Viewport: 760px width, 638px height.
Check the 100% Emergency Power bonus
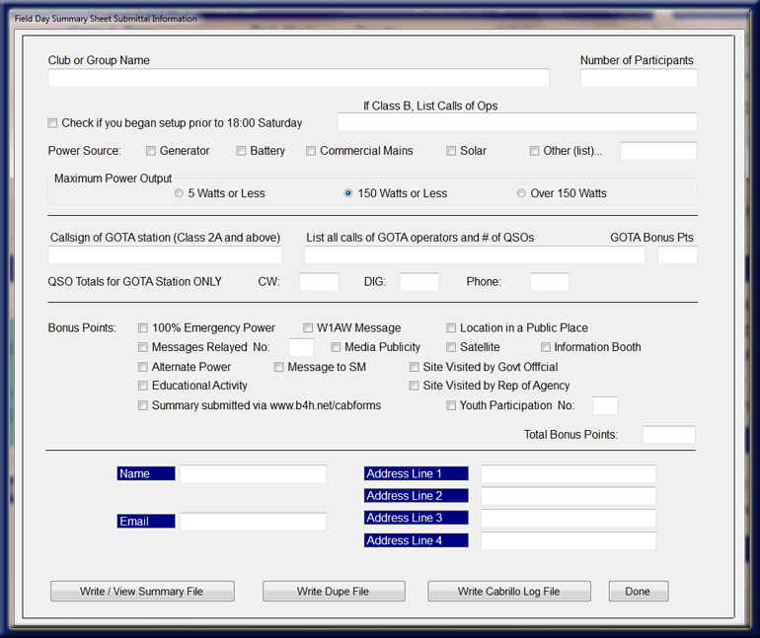pos(143,328)
